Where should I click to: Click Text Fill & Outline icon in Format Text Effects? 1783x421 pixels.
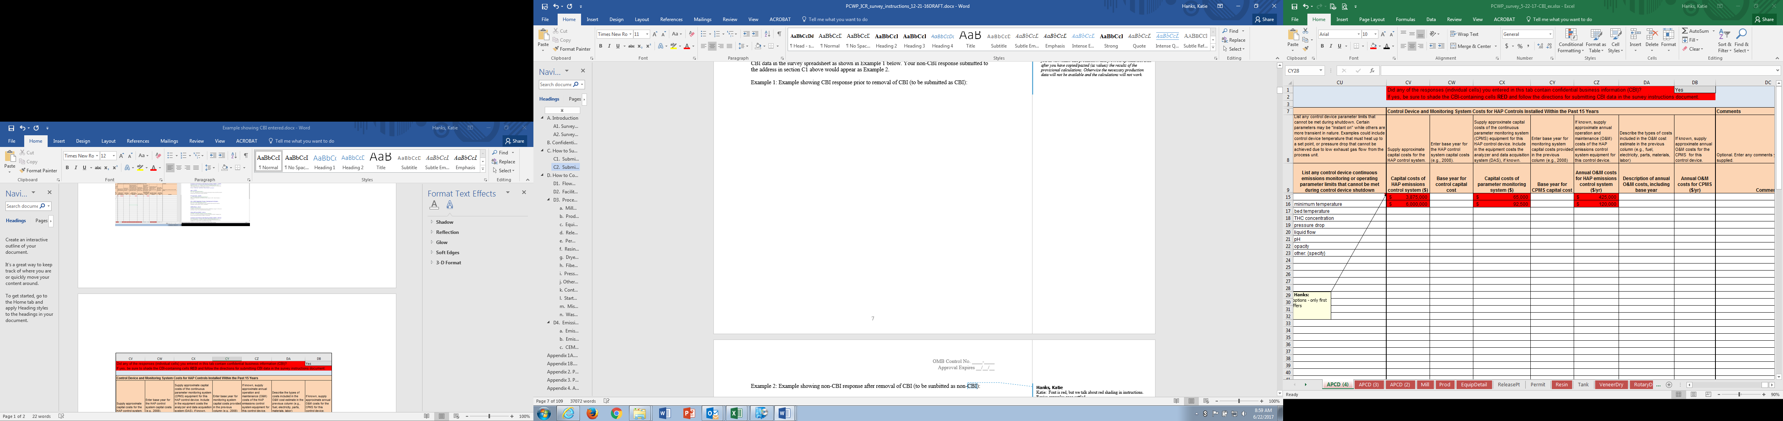click(x=434, y=205)
